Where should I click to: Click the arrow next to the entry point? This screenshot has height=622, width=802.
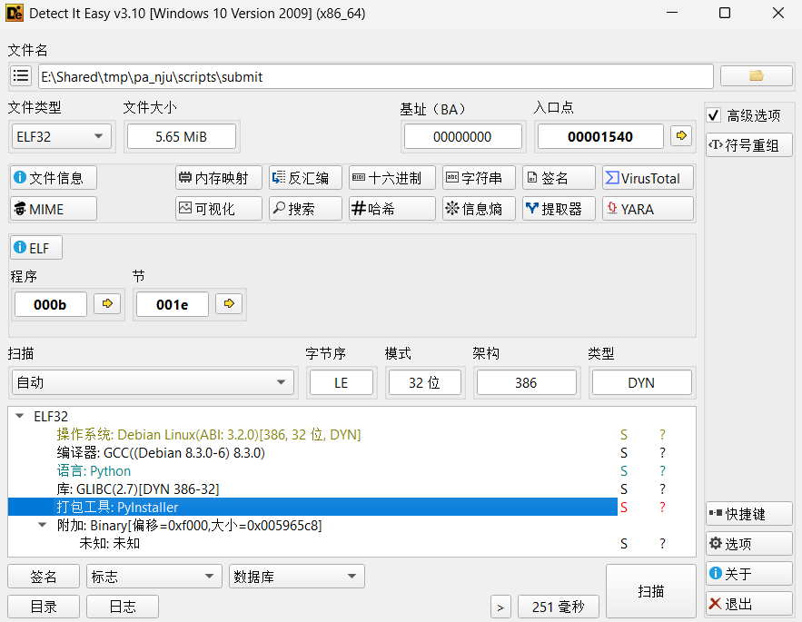click(680, 136)
